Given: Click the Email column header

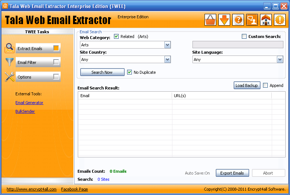Looking at the screenshot, I should [x=125, y=96].
